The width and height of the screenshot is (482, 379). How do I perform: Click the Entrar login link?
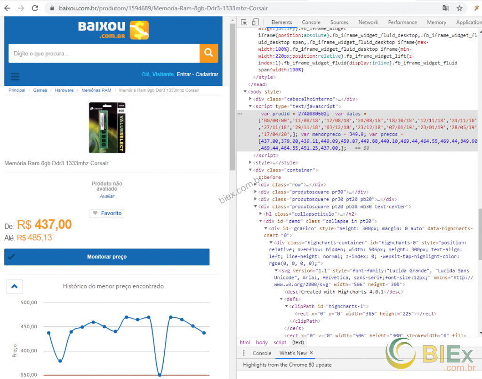184,74
